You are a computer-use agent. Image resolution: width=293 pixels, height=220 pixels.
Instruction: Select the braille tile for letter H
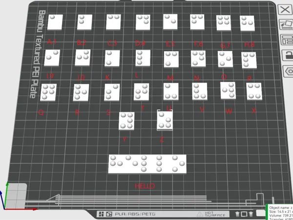click(247, 23)
